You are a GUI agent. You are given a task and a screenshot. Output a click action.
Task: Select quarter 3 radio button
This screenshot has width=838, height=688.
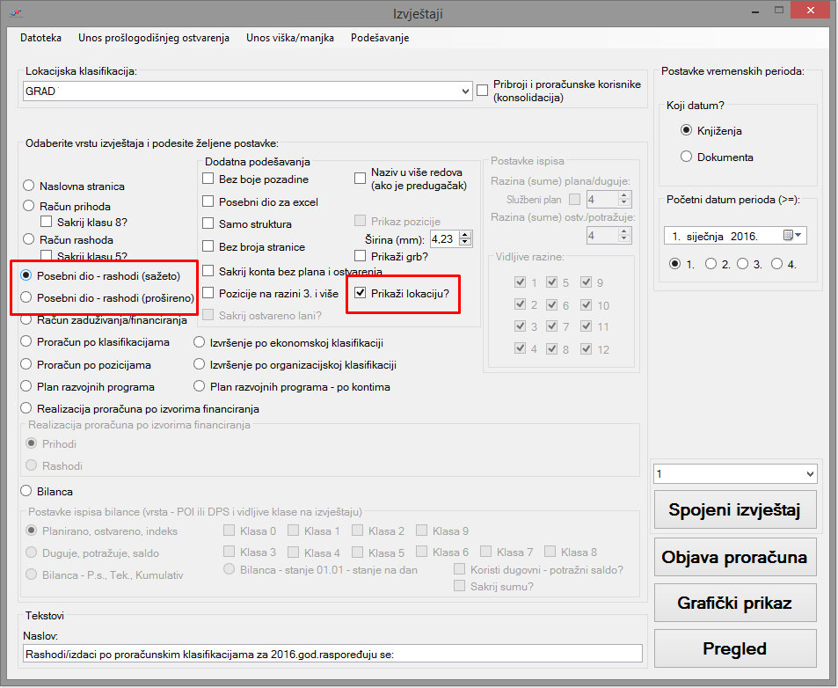(742, 263)
